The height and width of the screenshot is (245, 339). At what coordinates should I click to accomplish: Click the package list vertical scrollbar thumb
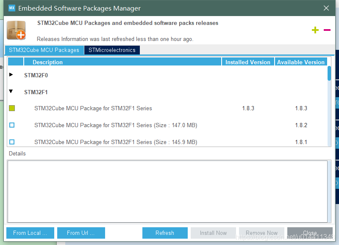329,73
